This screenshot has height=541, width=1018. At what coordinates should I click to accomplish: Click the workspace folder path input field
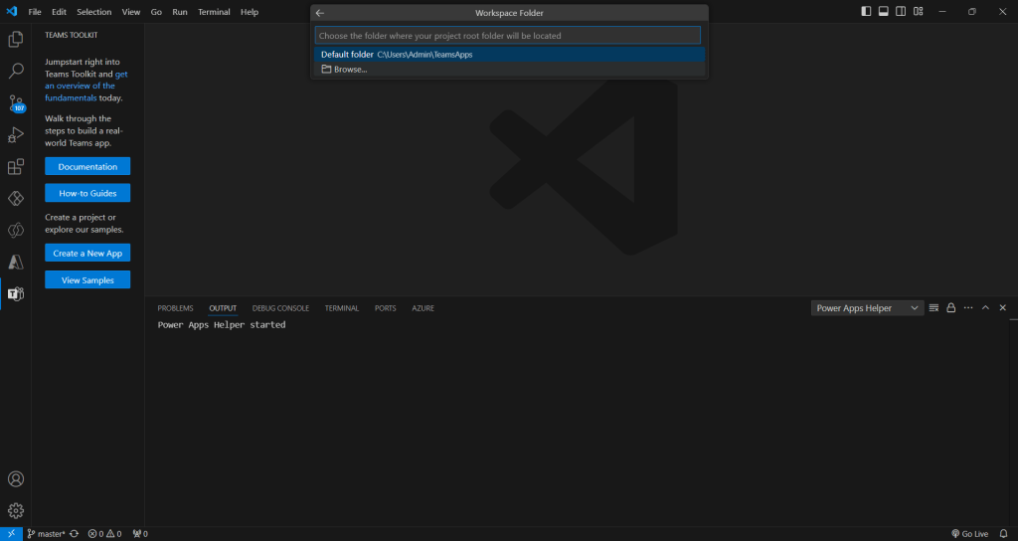point(508,36)
